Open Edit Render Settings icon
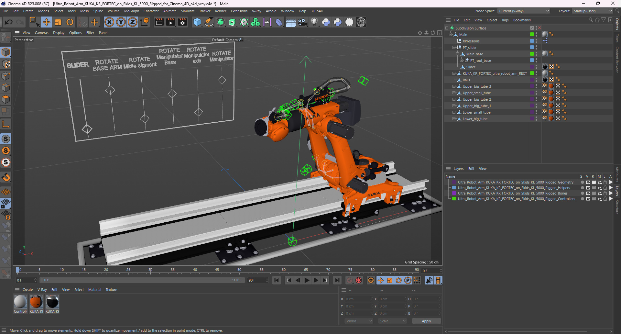621x334 pixels. point(182,22)
